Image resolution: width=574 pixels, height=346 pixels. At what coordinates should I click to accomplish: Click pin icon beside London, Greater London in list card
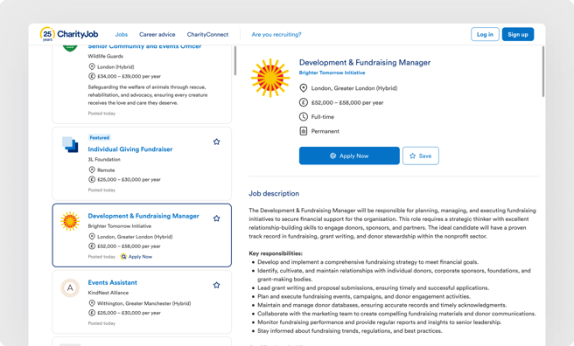[x=92, y=237]
